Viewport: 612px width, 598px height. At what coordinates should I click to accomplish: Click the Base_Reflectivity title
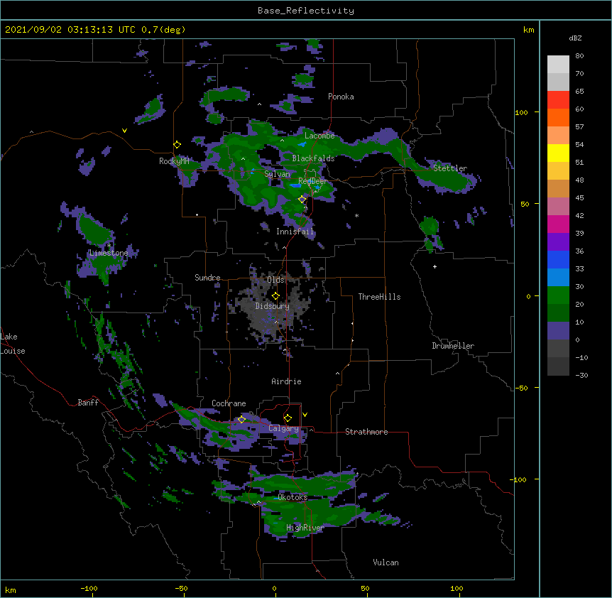(x=306, y=11)
